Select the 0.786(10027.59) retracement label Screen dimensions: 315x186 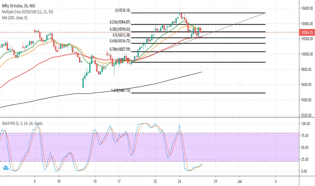(120, 49)
